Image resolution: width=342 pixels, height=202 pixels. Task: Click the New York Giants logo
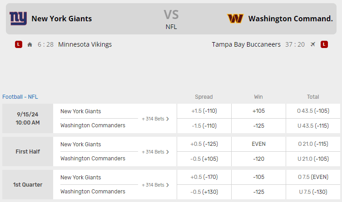click(x=18, y=19)
